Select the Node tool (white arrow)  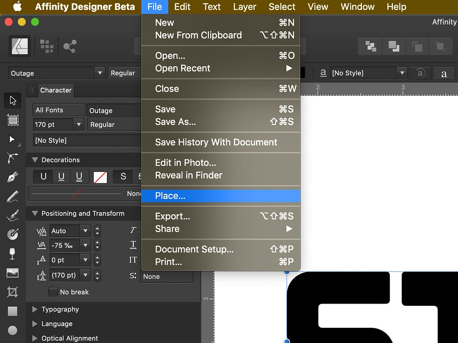(12, 139)
